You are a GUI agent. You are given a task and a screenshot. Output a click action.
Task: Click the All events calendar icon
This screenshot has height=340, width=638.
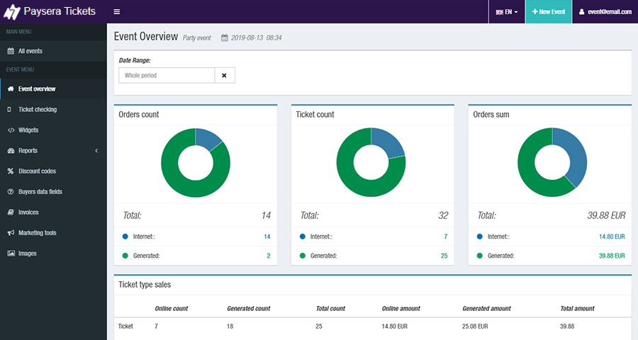pos(10,51)
